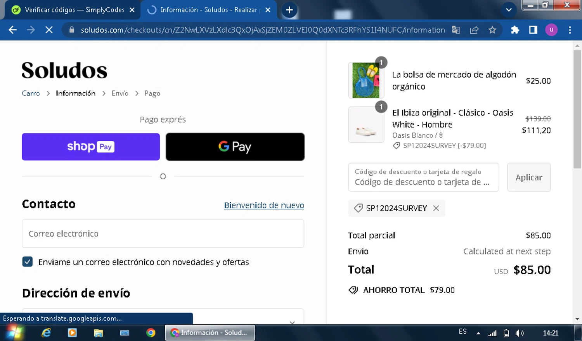Screen dimensions: 582x341
Task: Close the Verificar códigos SimplyCodes tab
Action: (132, 10)
